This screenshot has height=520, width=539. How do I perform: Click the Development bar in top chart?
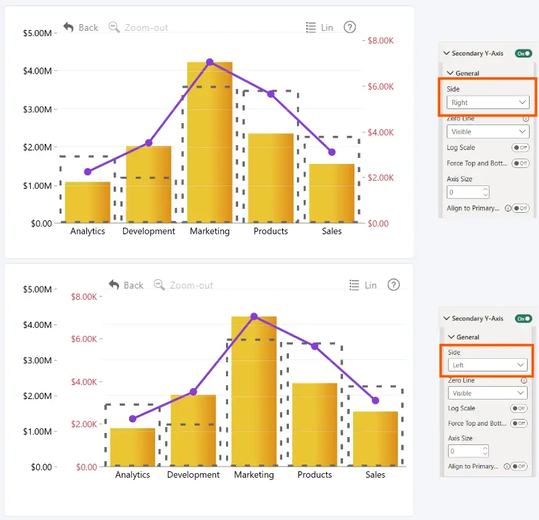pos(148,185)
